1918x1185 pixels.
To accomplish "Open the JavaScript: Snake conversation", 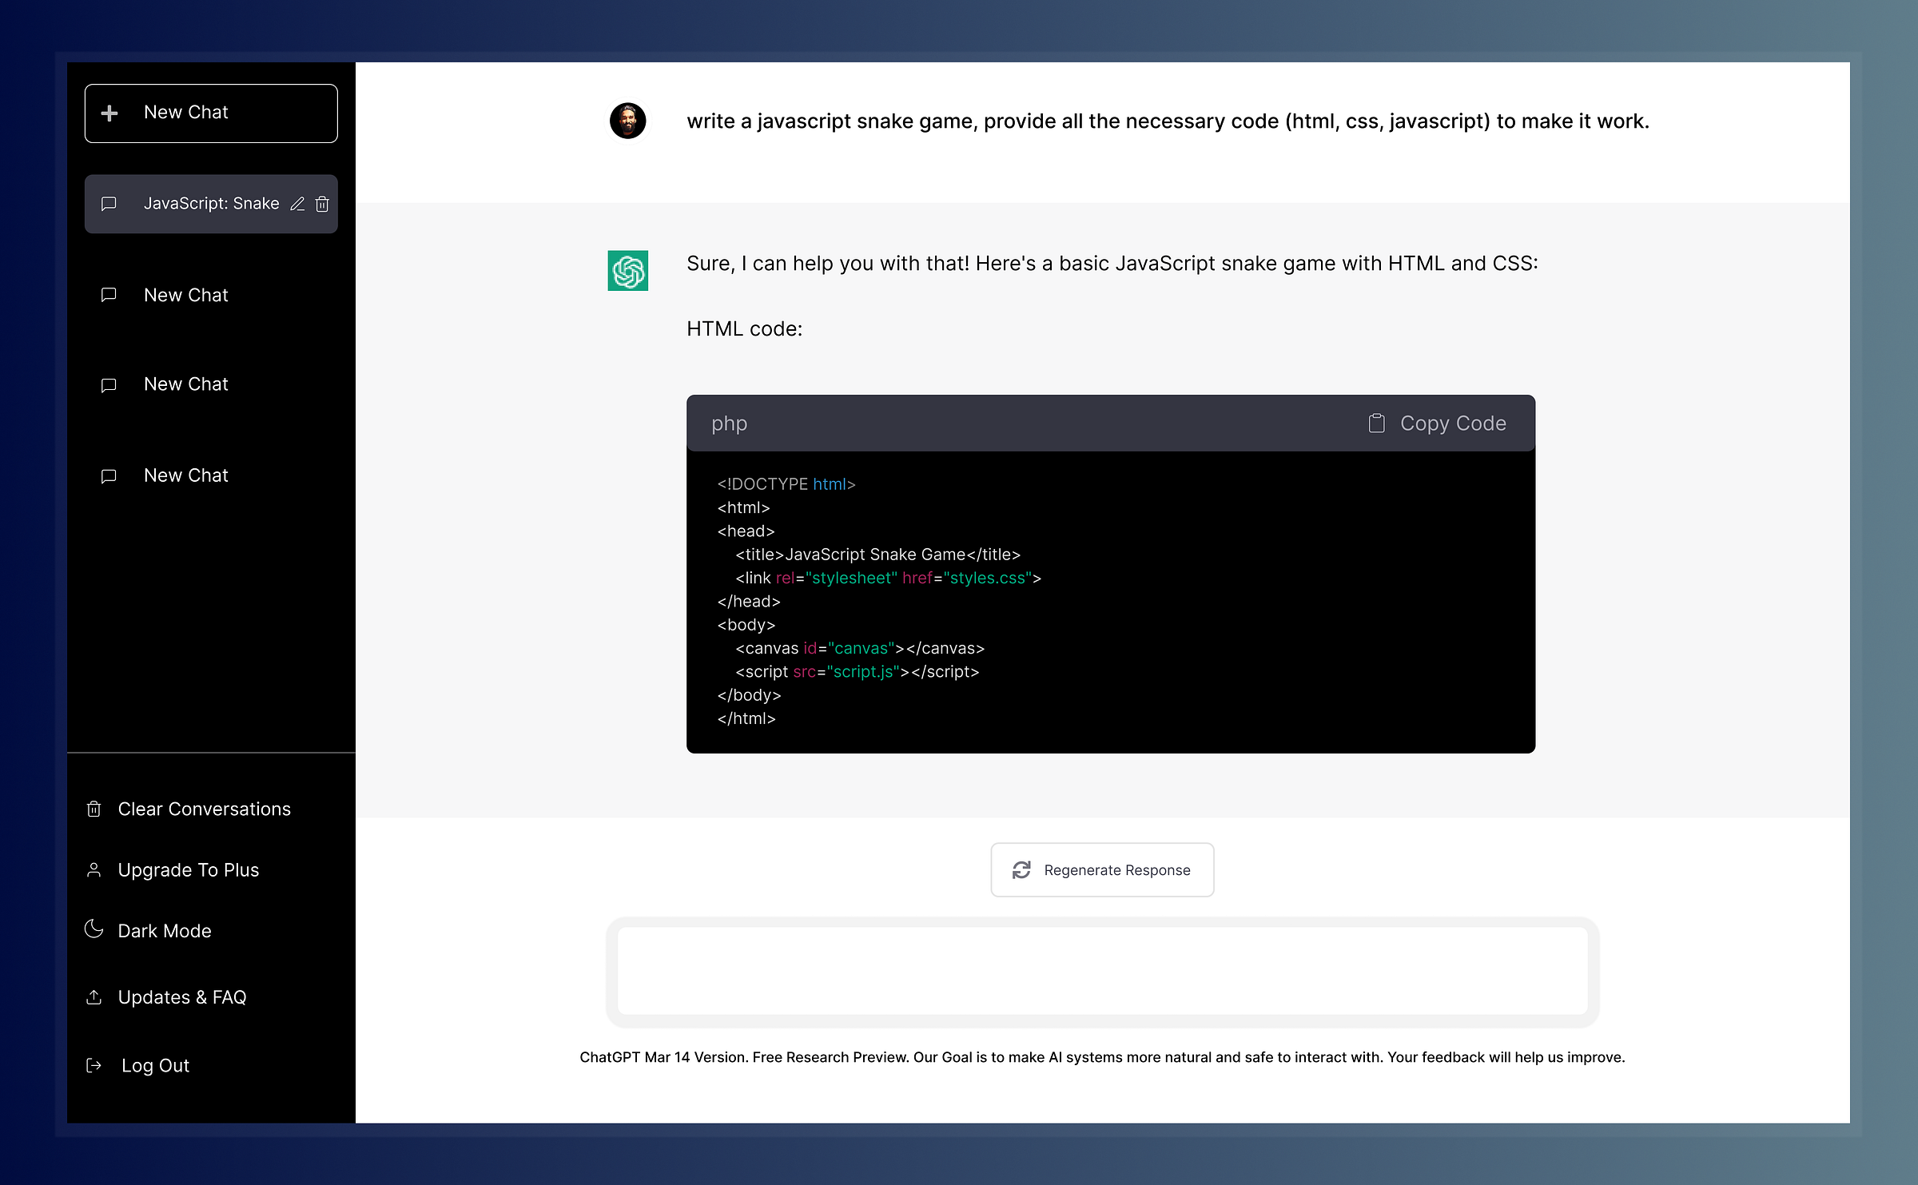I will pyautogui.click(x=211, y=204).
